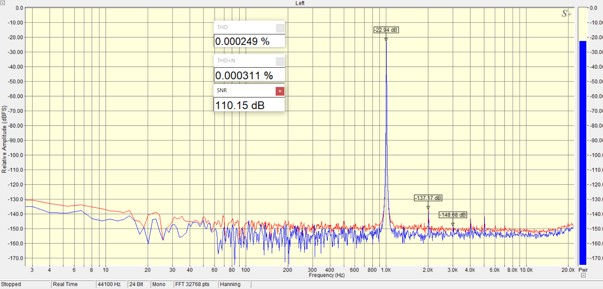Image resolution: width=603 pixels, height=289 pixels.
Task: Close the SNR measurement panel
Action: point(280,91)
